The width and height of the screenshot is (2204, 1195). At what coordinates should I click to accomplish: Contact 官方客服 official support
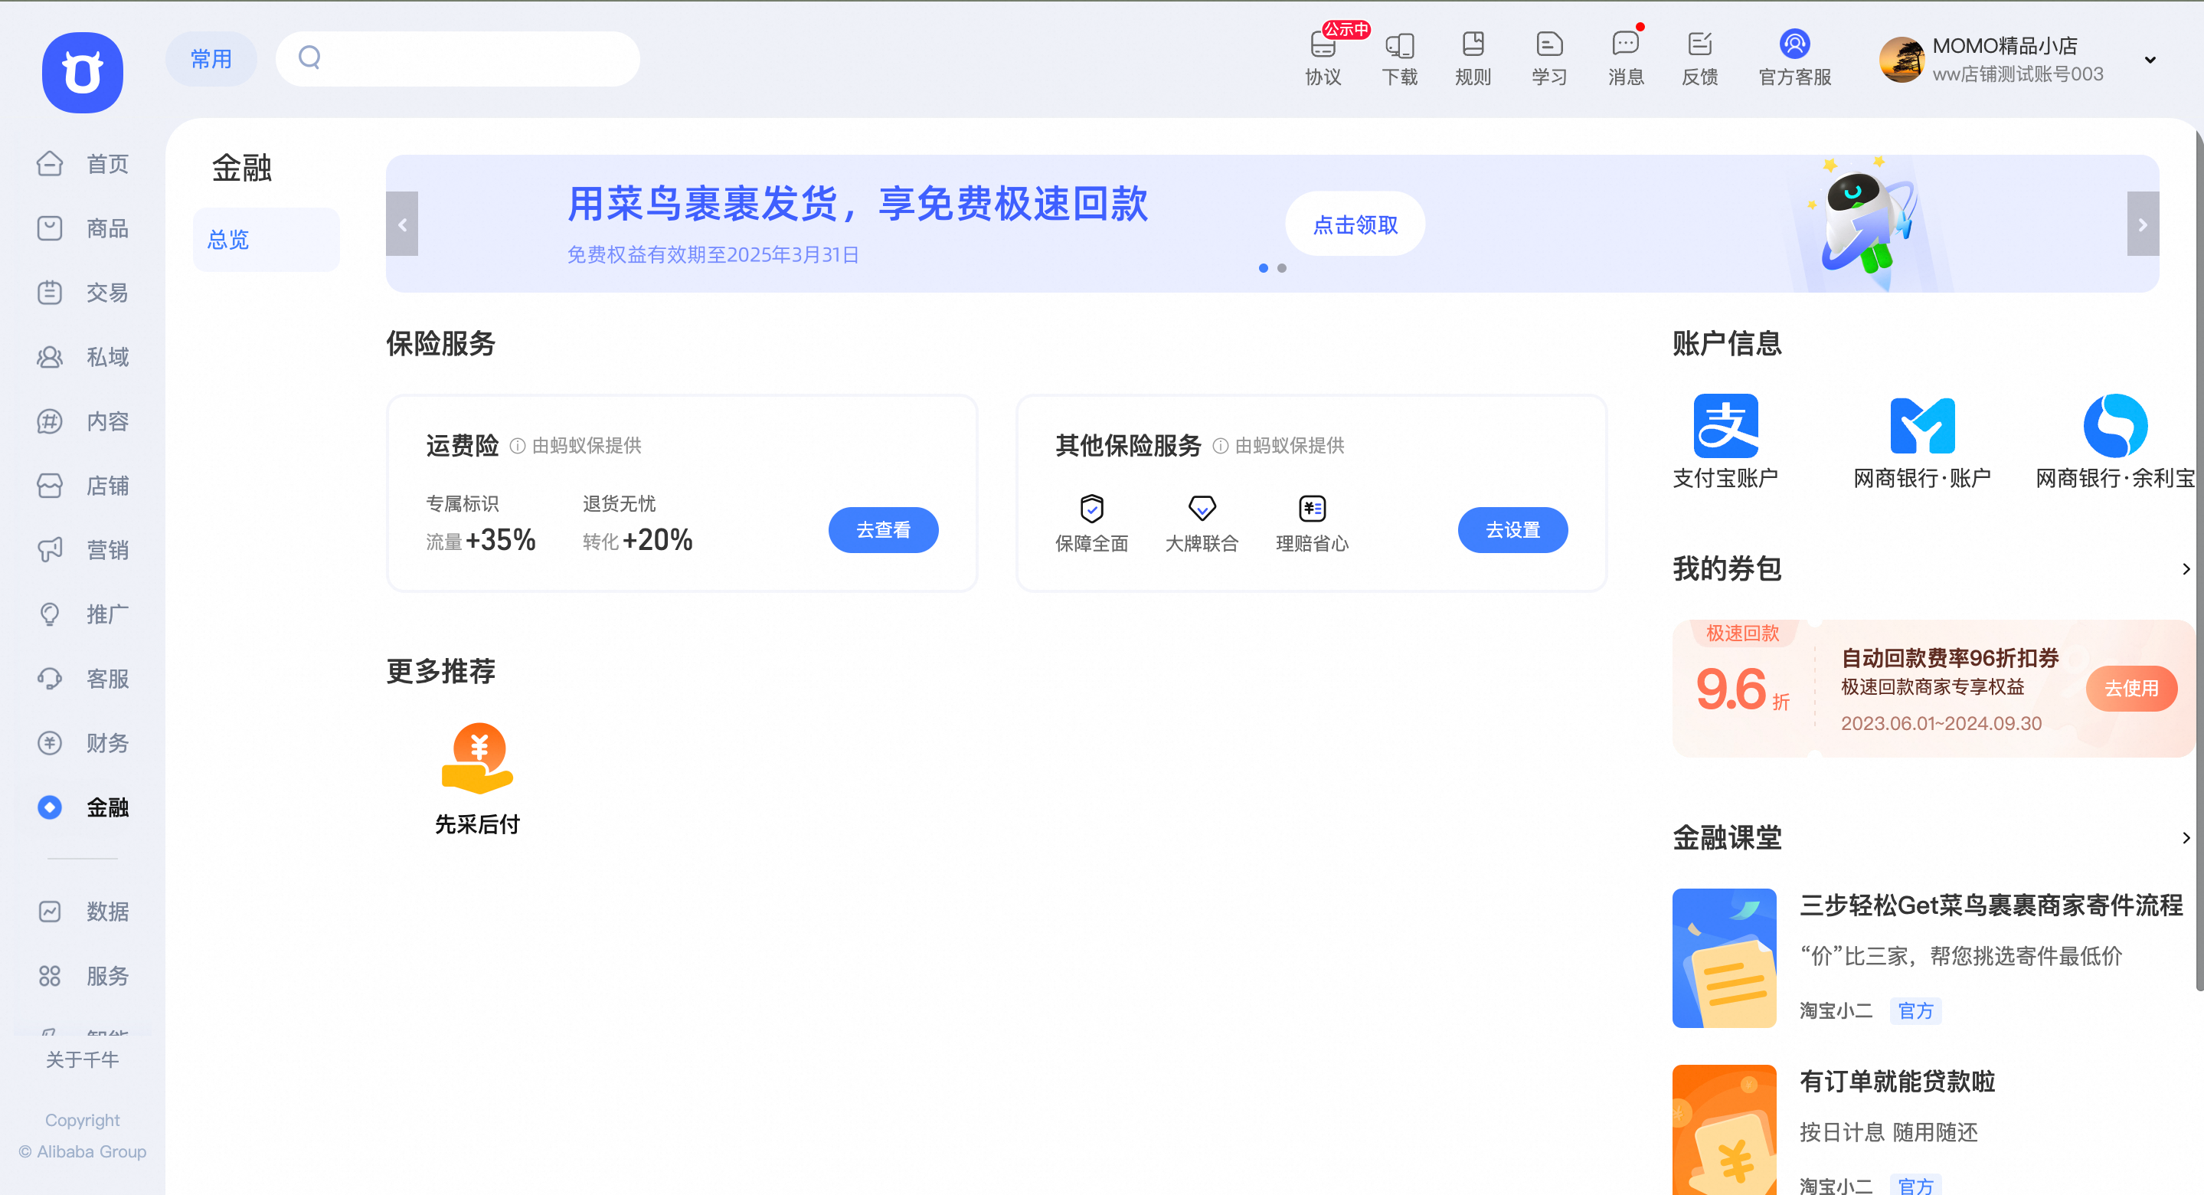[x=1794, y=58]
